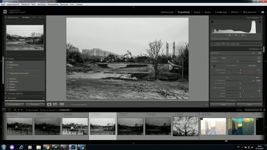Open the Windows Start menu
Screen dimensions: 267x150
pyautogui.click(x=4, y=147)
